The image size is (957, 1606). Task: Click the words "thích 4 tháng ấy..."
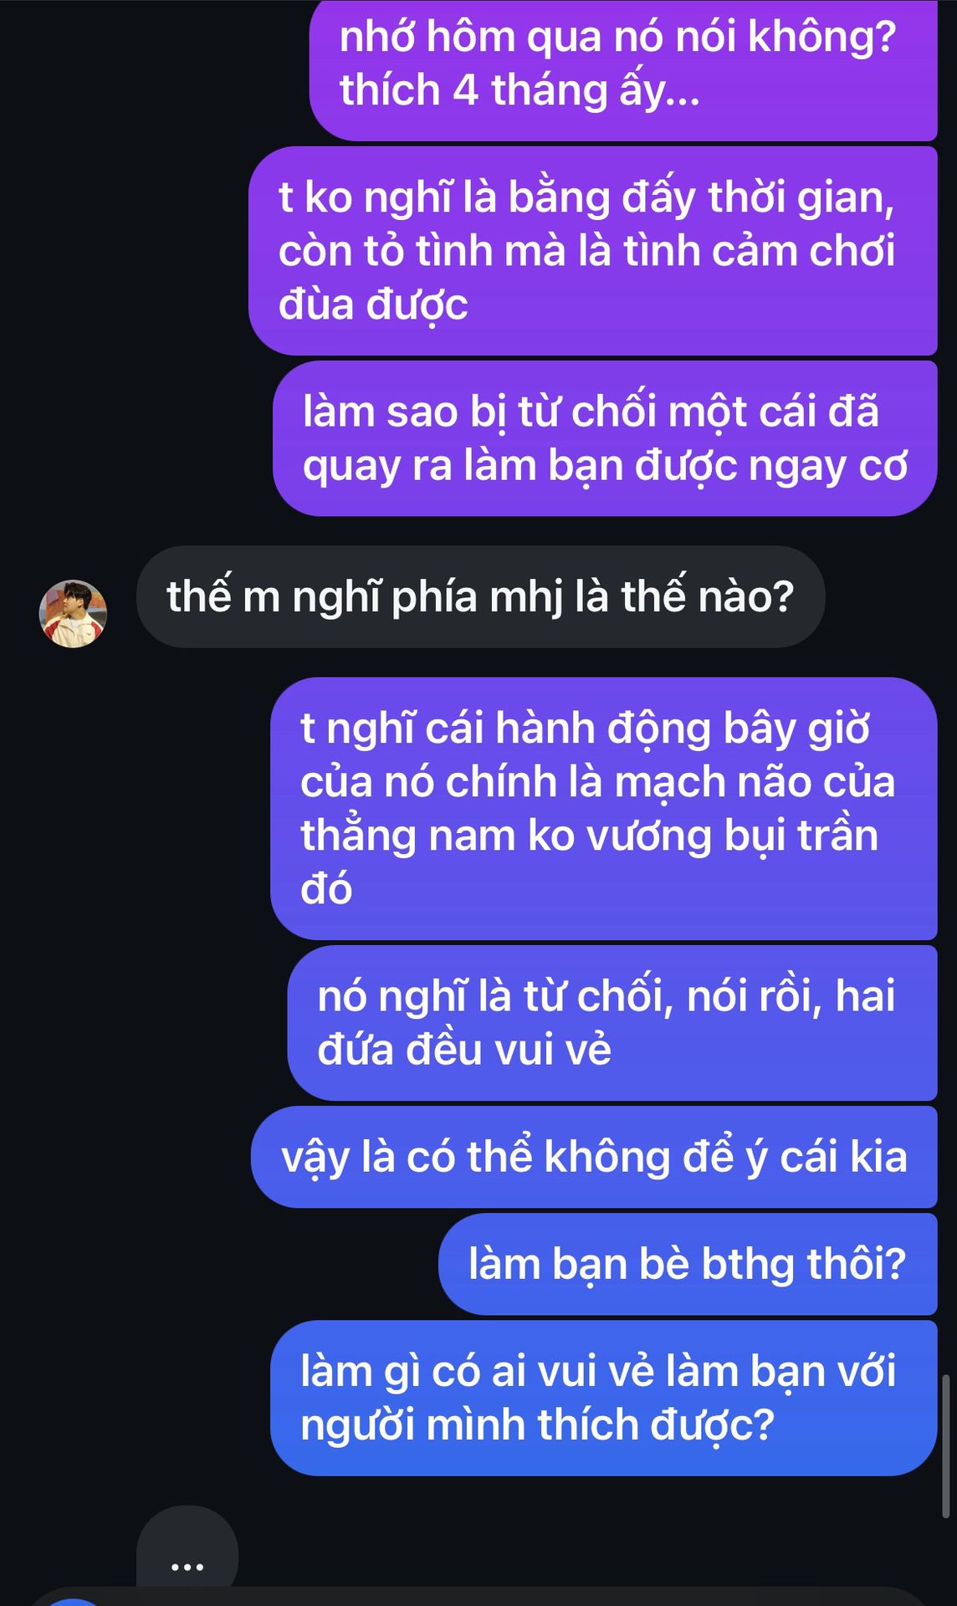click(x=519, y=90)
